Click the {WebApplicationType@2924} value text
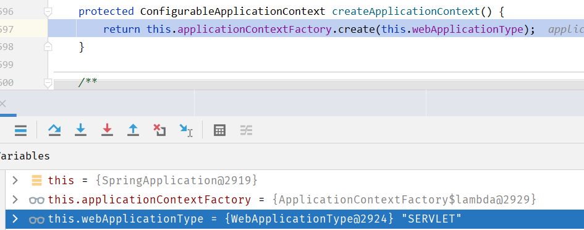This screenshot has height=230, width=584. [x=309, y=219]
